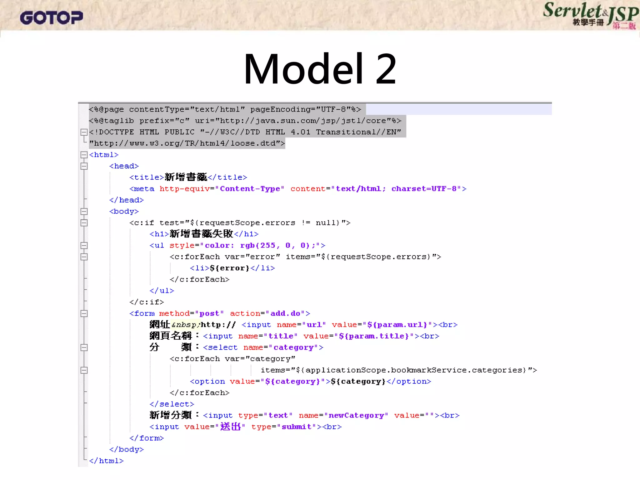Viewport: 640px width, 480px height.
Task: Collapse the select name="category" fold marker
Action: [x=84, y=347]
